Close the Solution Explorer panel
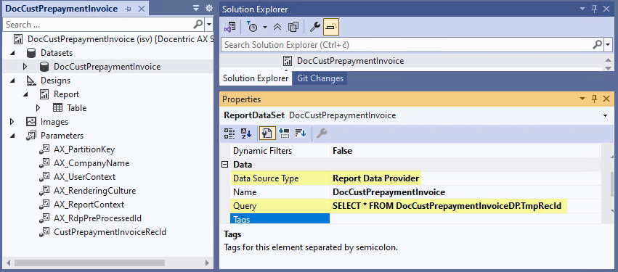This screenshot has width=618, height=272. (x=606, y=9)
